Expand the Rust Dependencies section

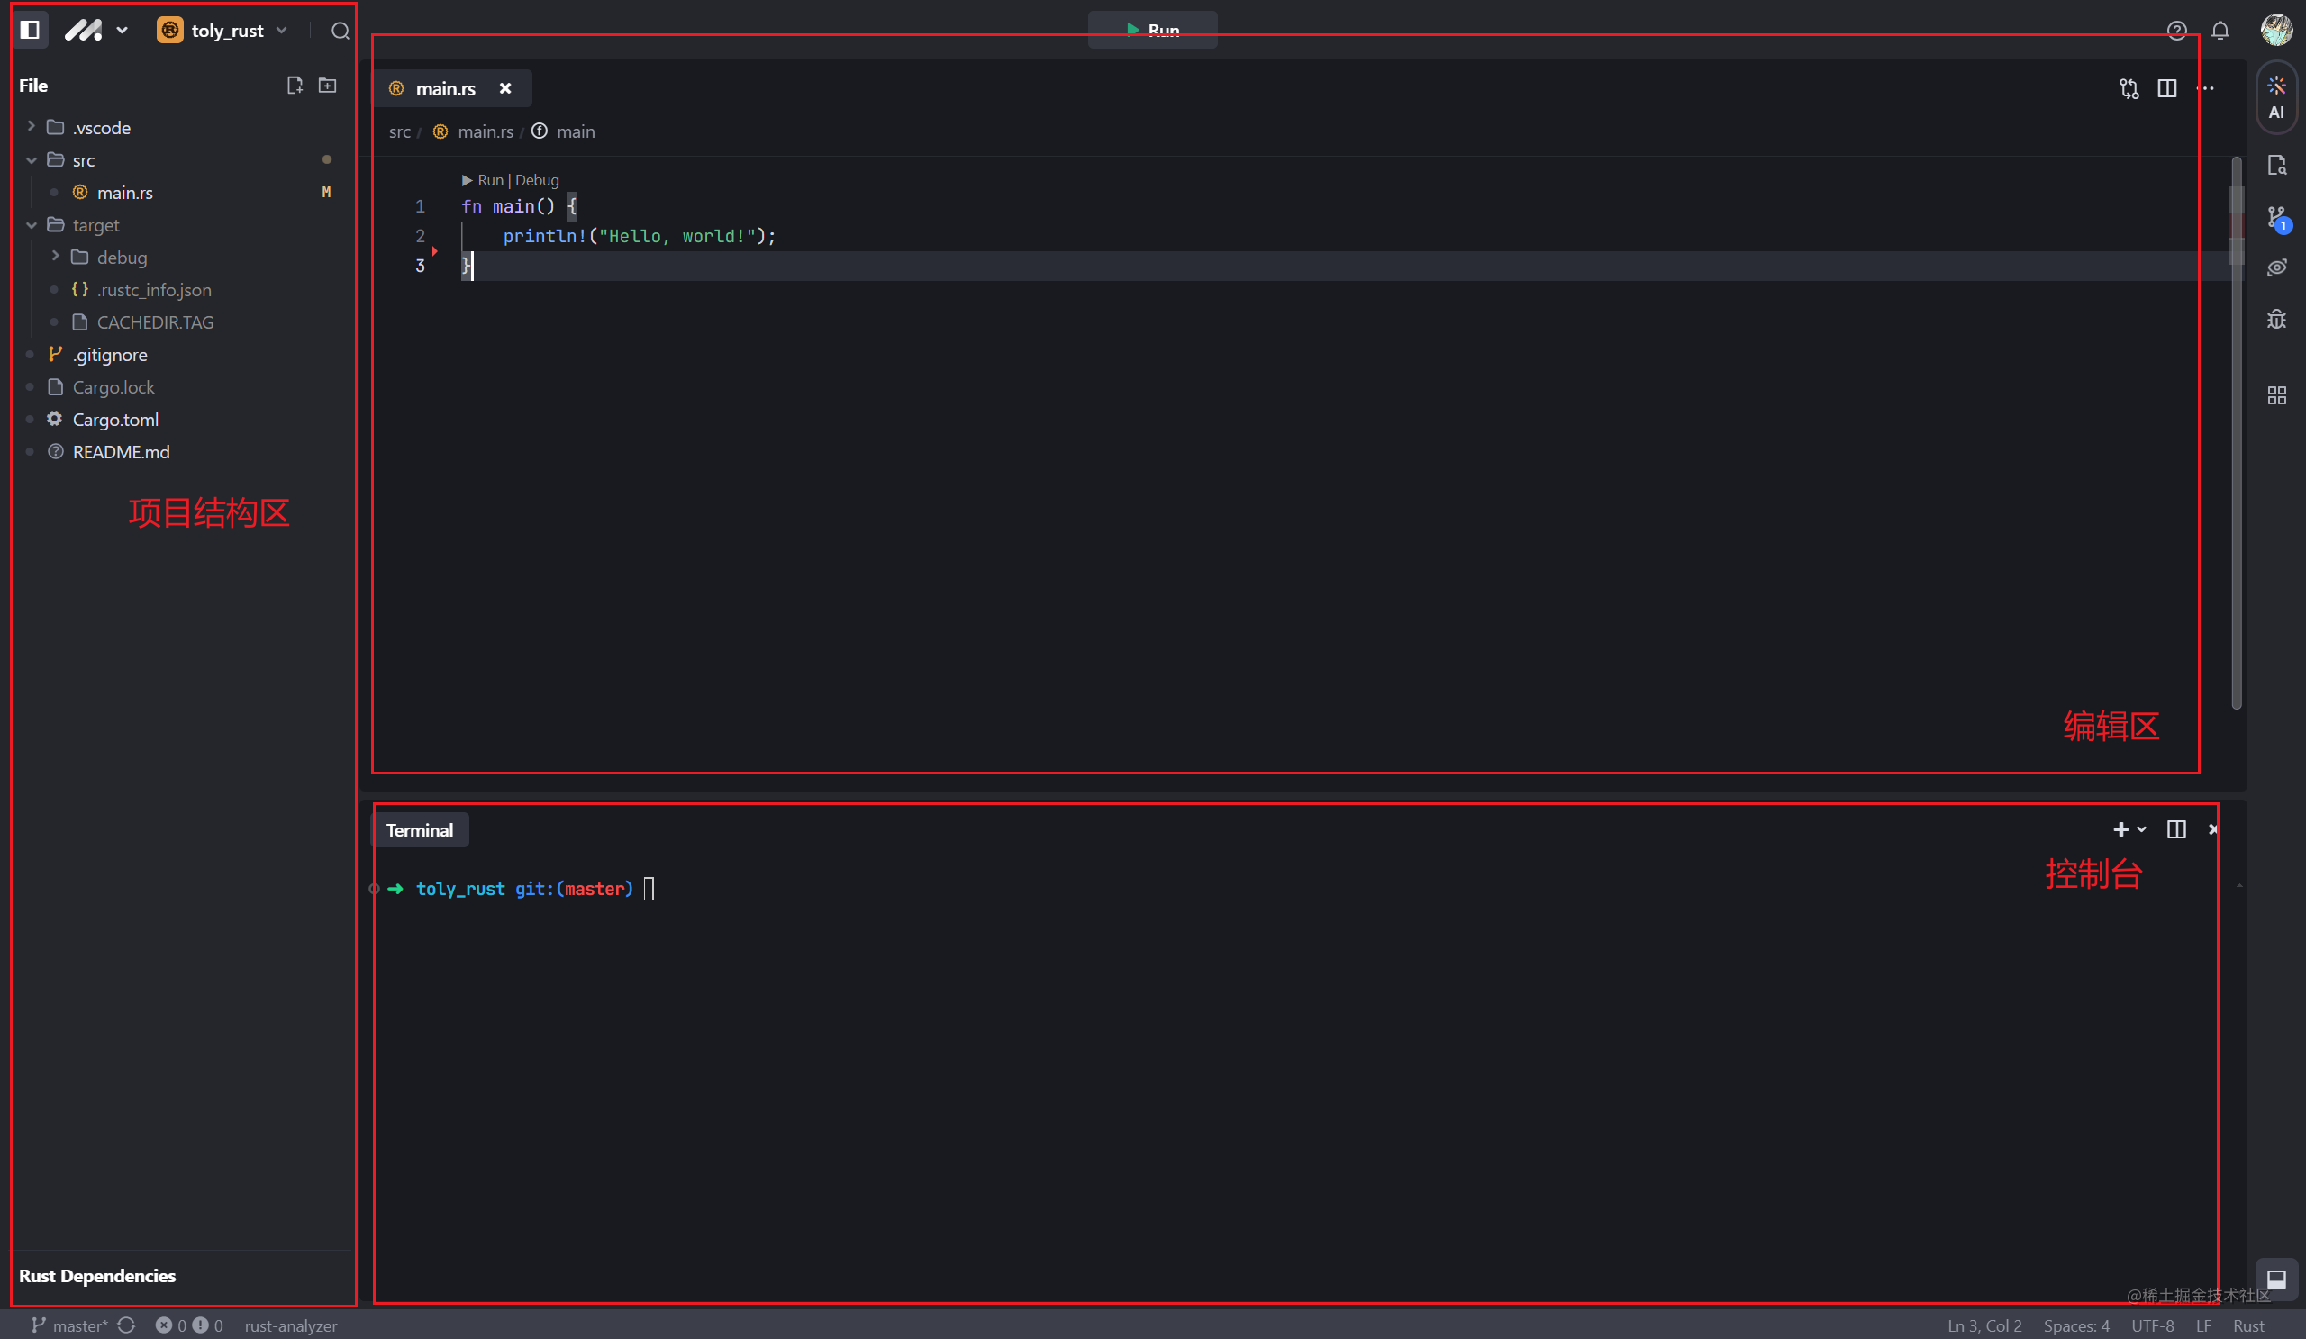(97, 1275)
